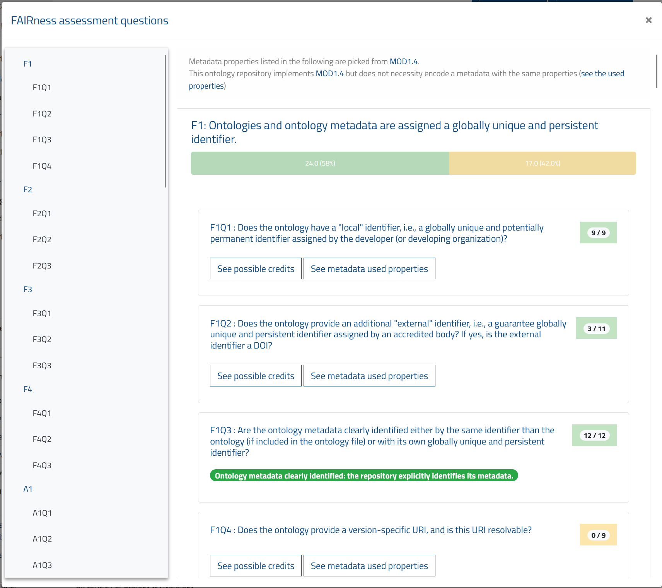Jump to F1Q2 in the sidebar
This screenshot has width=662, height=588.
(x=42, y=114)
